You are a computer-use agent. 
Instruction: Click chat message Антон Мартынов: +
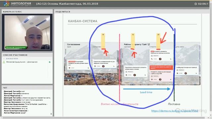tap(13, 96)
